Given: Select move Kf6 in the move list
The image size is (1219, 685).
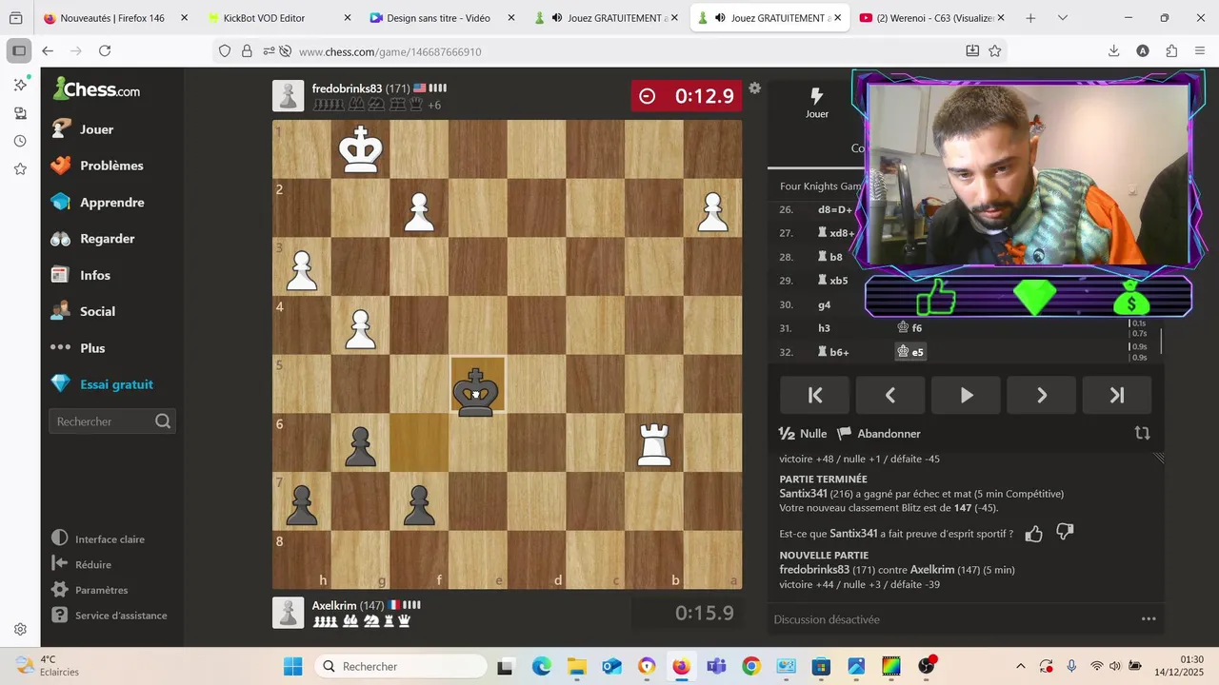Looking at the screenshot, I should tap(909, 328).
